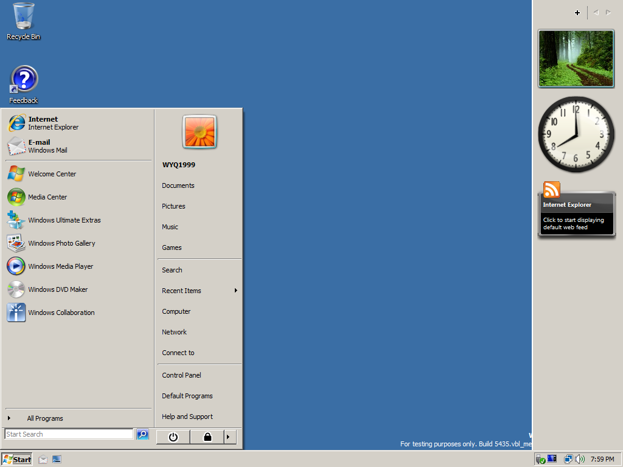
Task: Open the Recycle Bin on desktop
Action: pyautogui.click(x=24, y=21)
